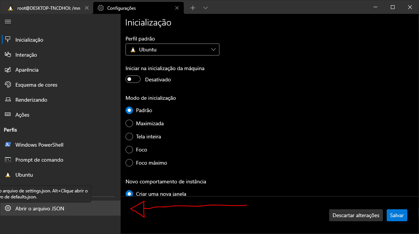Image resolution: width=419 pixels, height=234 pixels.
Task: Expand the new tab profile dropdown chevron
Action: tap(206, 8)
